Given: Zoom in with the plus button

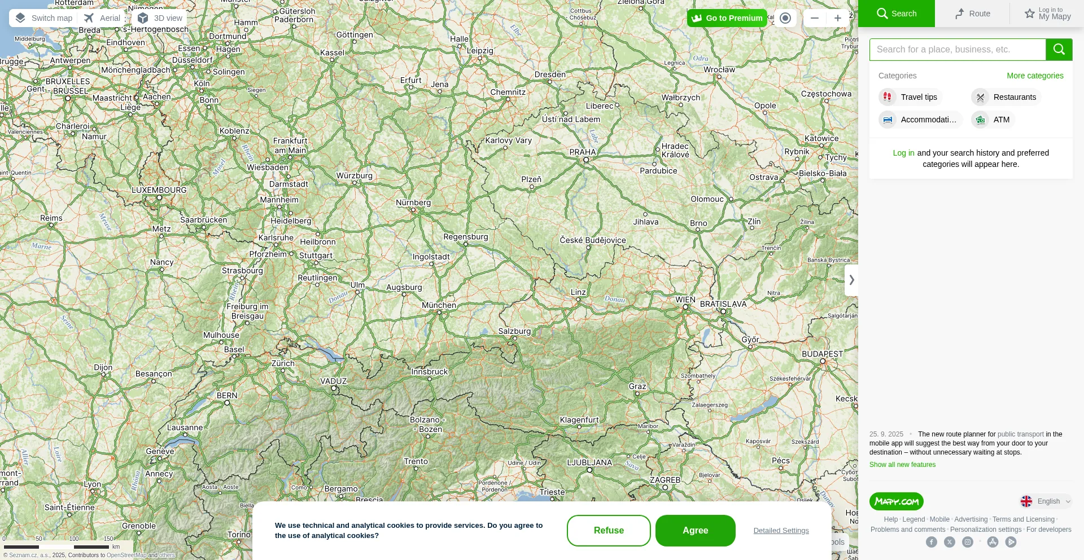Looking at the screenshot, I should tap(838, 18).
